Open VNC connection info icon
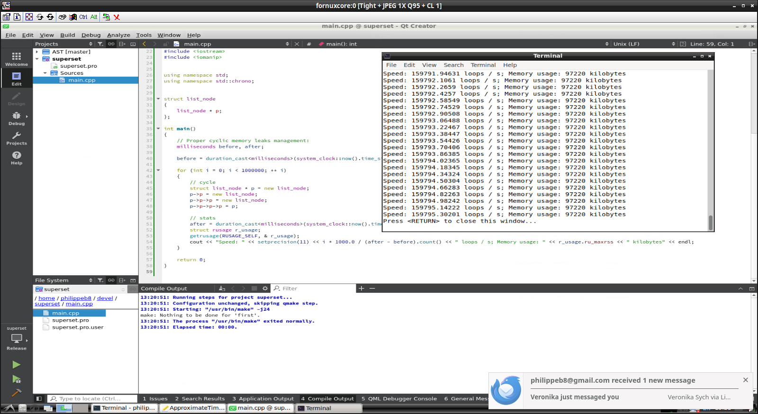Viewport: 758px width, 414px height. pos(17,17)
